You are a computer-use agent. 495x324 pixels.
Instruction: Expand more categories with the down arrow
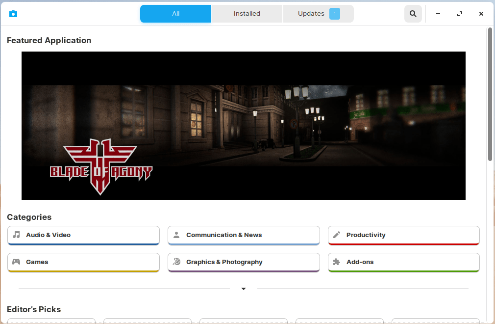[244, 289]
